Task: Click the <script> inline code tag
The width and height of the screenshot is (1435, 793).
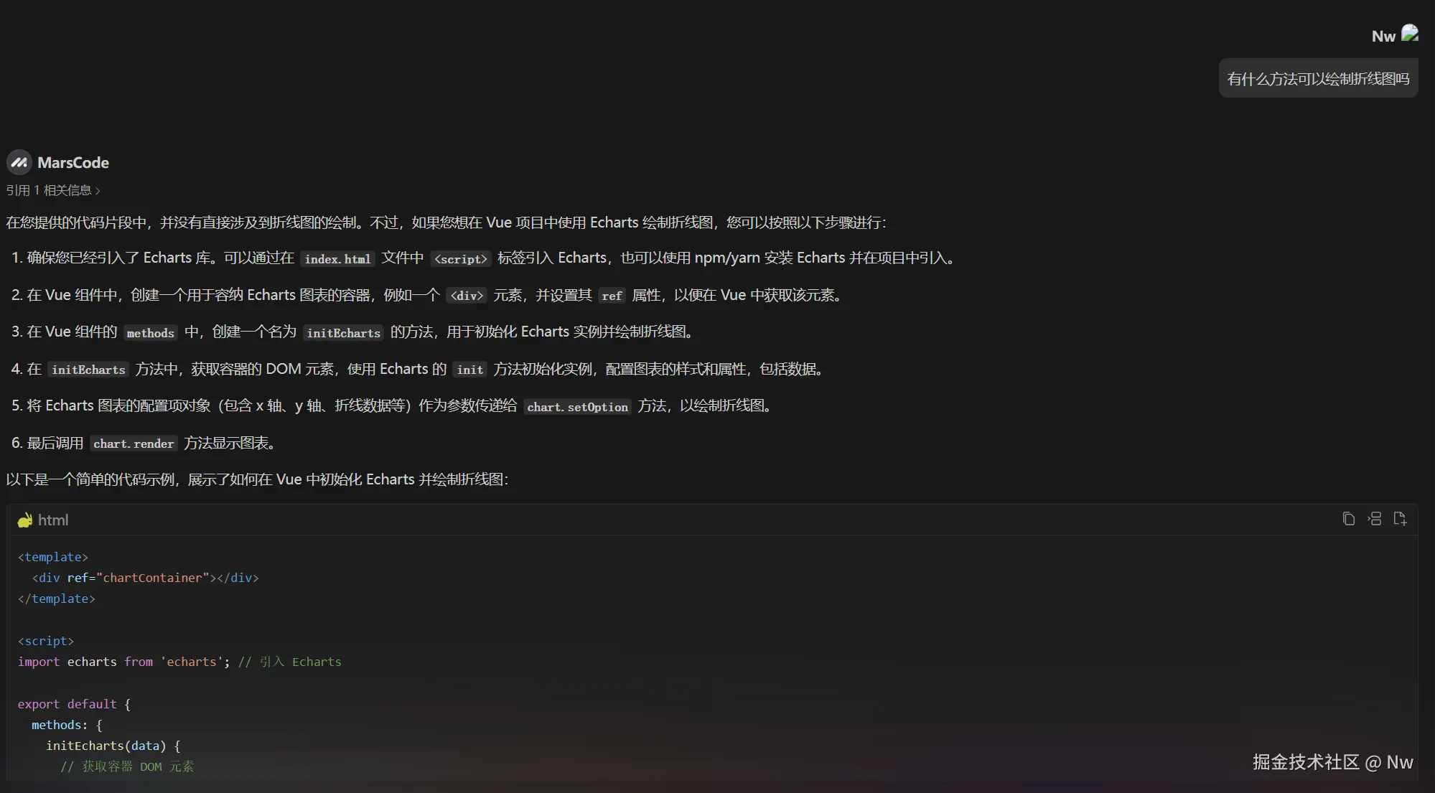Action: coord(461,259)
